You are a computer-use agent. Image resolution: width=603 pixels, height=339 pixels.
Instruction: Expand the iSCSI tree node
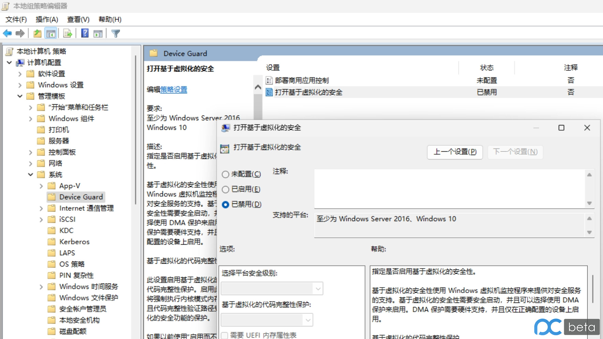41,220
